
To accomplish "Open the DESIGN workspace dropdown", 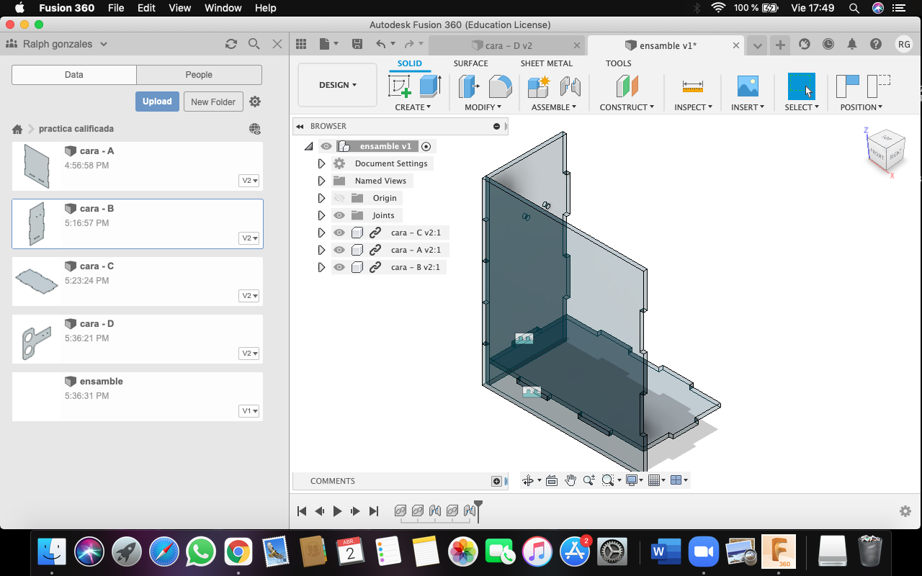I will (x=337, y=85).
